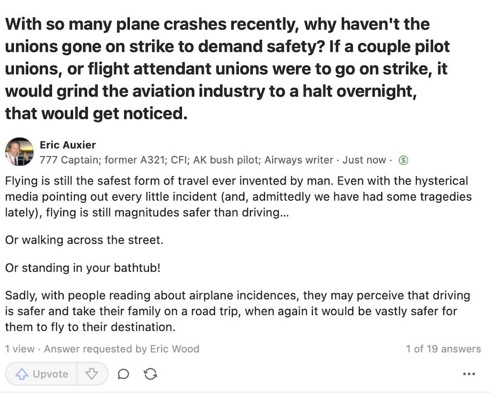Open comments via speech bubble icon
The width and height of the screenshot is (491, 393).
[x=123, y=373]
